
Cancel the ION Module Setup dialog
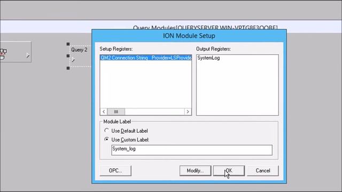pyautogui.click(x=263, y=171)
